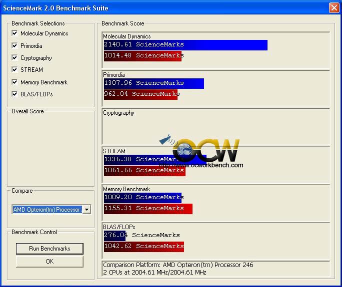Click the 1014.48 ScienceMarks red bar
This screenshot has height=287, width=342.
pos(142,56)
